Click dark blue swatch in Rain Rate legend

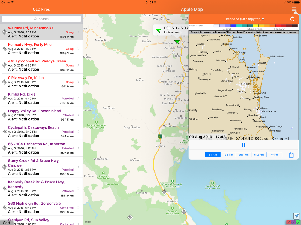click(x=233, y=26)
